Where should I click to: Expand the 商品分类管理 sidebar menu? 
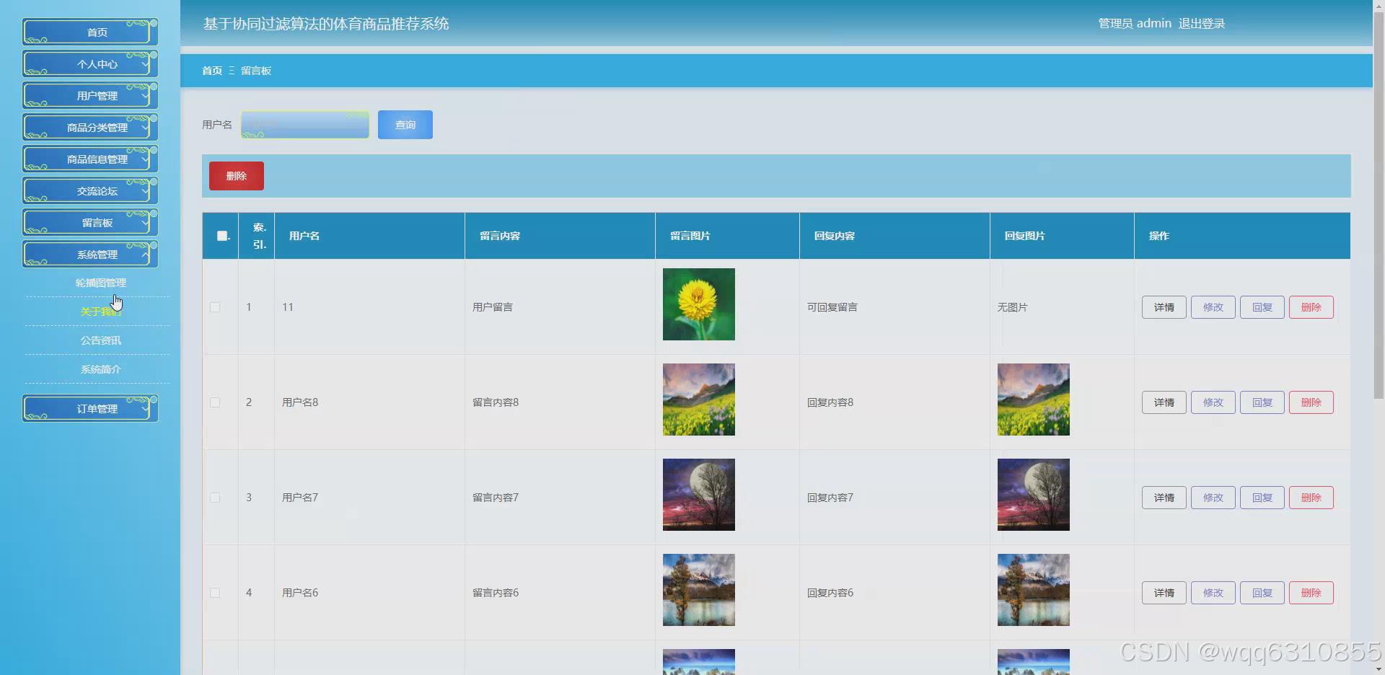click(90, 128)
